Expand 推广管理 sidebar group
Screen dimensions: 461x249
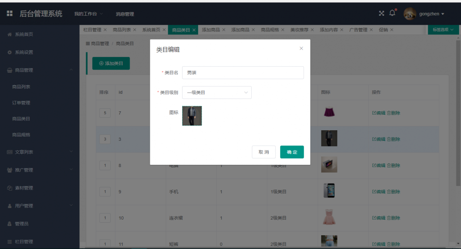click(40, 170)
